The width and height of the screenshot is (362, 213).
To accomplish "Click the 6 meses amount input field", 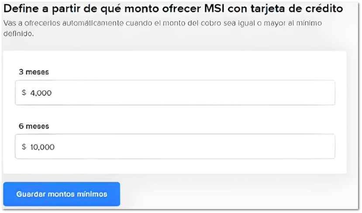I will [x=175, y=147].
